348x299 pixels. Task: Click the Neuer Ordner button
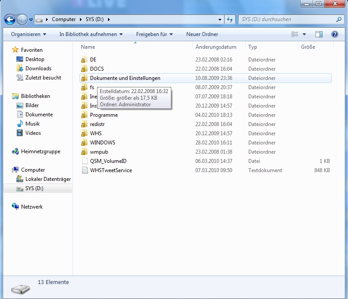coord(202,34)
